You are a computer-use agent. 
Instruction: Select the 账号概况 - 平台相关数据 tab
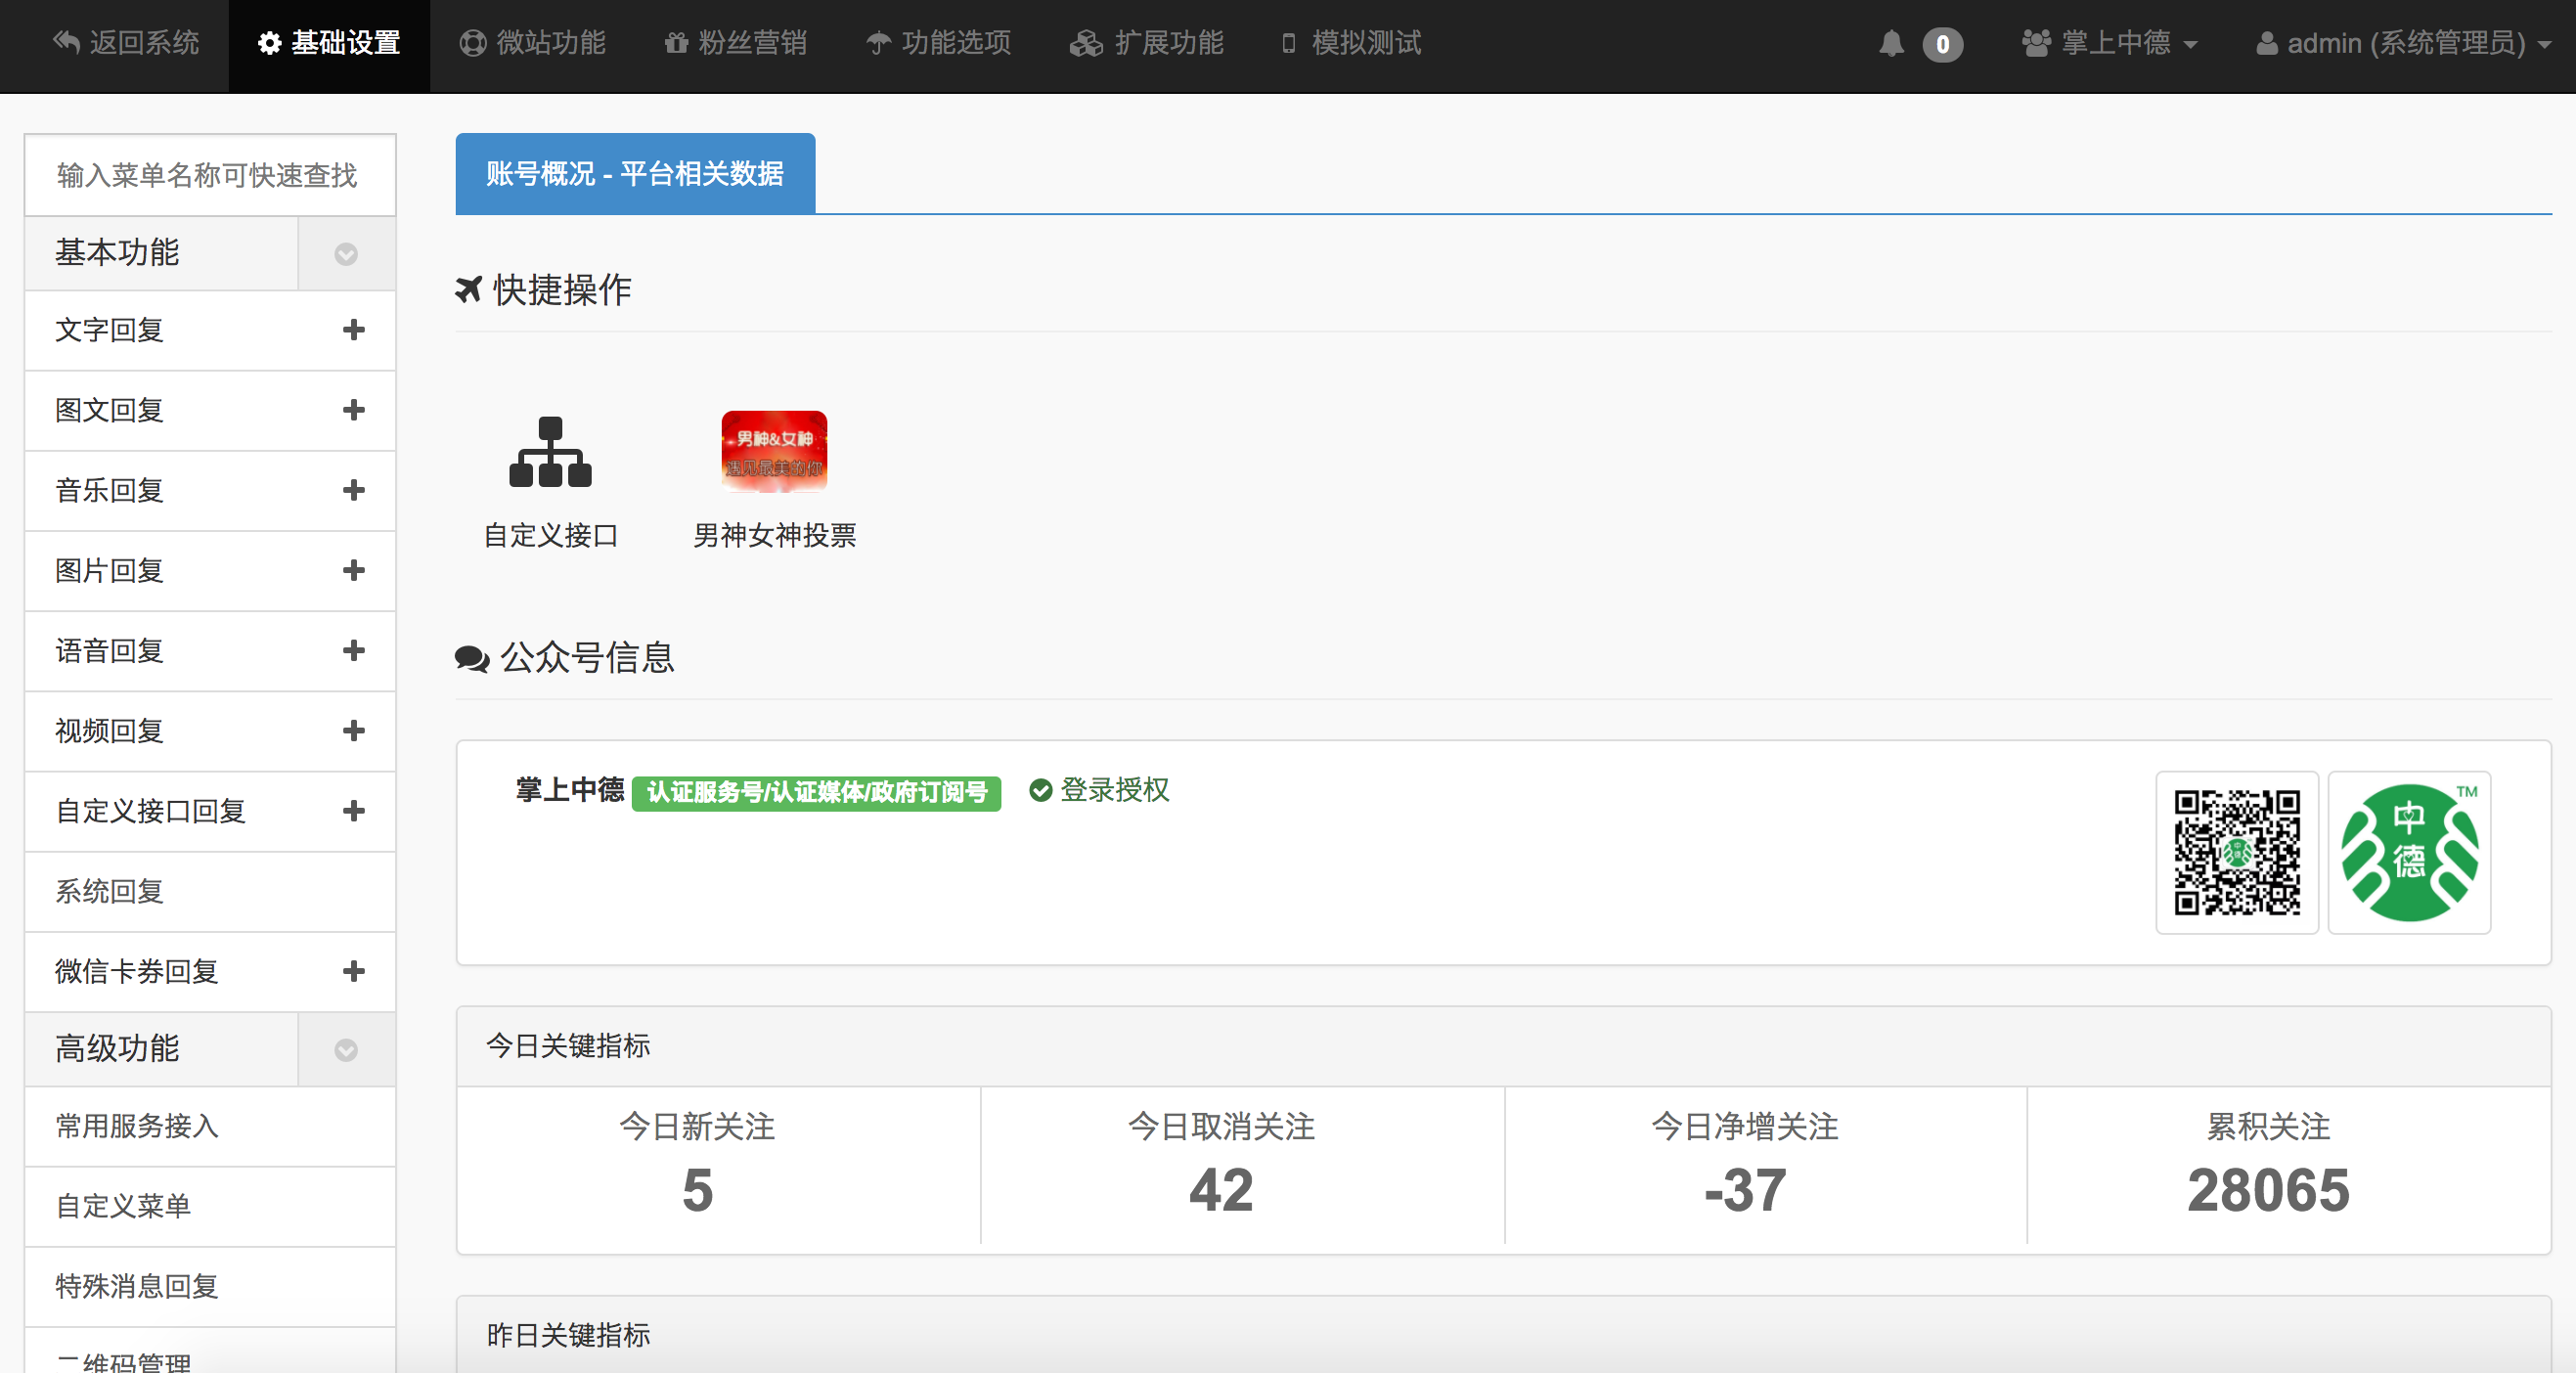[x=635, y=174]
